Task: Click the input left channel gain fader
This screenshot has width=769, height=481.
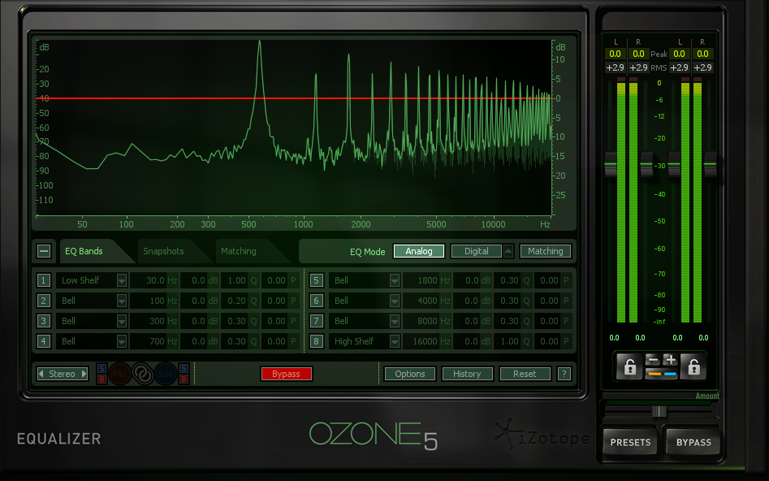Action: [611, 164]
